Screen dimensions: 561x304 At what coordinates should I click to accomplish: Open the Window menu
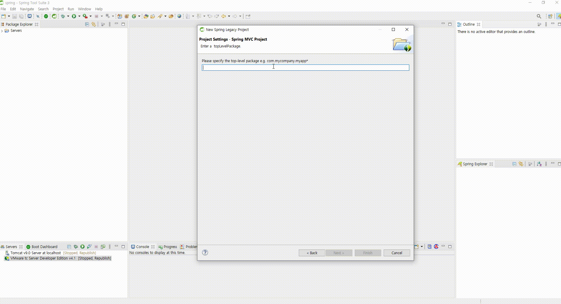coord(84,9)
